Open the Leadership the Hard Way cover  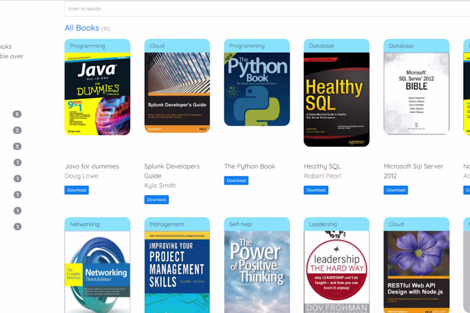pos(337,272)
